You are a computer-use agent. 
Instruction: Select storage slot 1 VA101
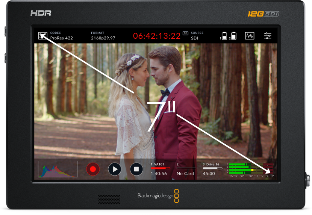pyautogui.click(x=160, y=169)
